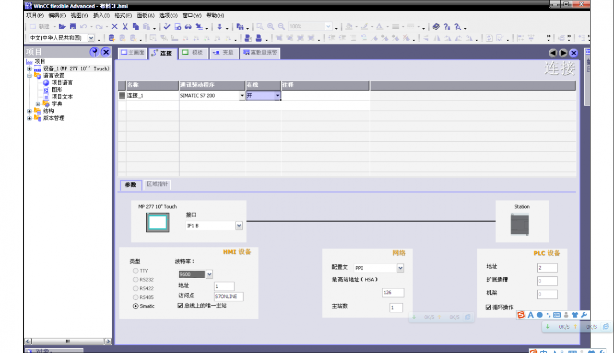Screen dimensions: 614x353
Task: Click the PLC 地址 field with value 2
Action: [x=547, y=268]
